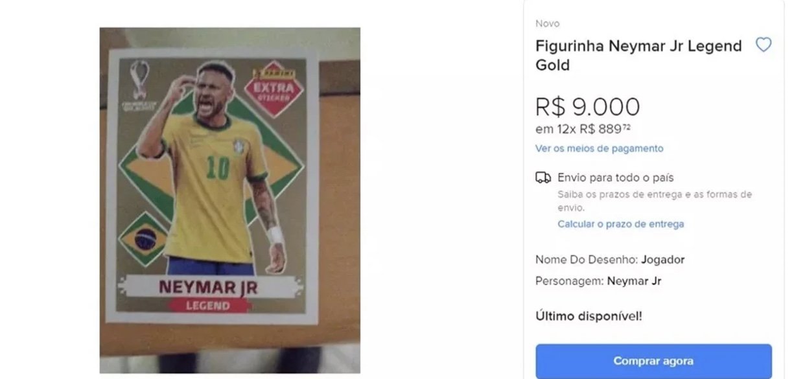Click the shipping truck icon
The width and height of the screenshot is (805, 379).
(543, 178)
